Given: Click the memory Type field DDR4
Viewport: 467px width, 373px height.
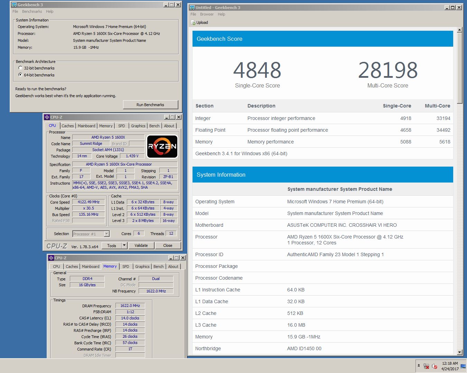Looking at the screenshot, I should pyautogui.click(x=87, y=279).
